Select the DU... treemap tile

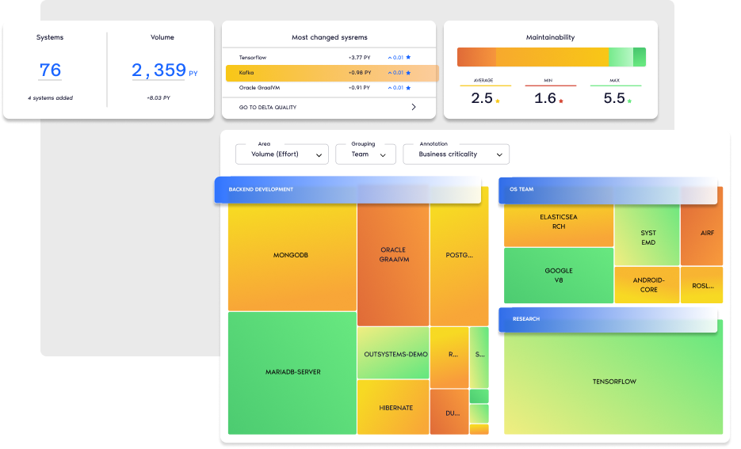(449, 412)
